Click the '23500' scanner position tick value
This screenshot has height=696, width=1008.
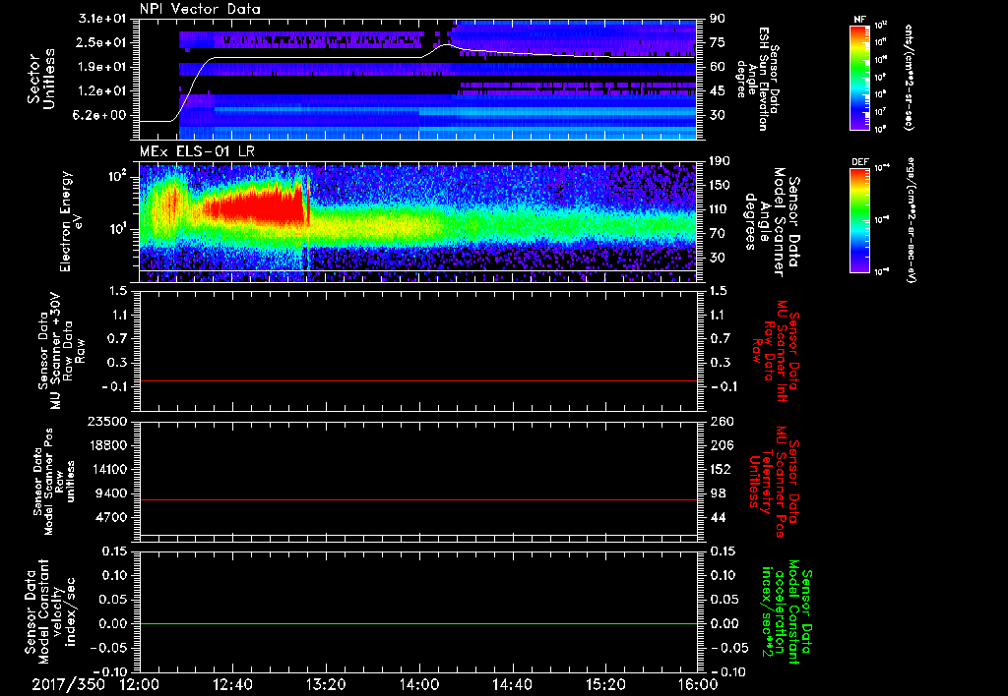pyautogui.click(x=106, y=422)
